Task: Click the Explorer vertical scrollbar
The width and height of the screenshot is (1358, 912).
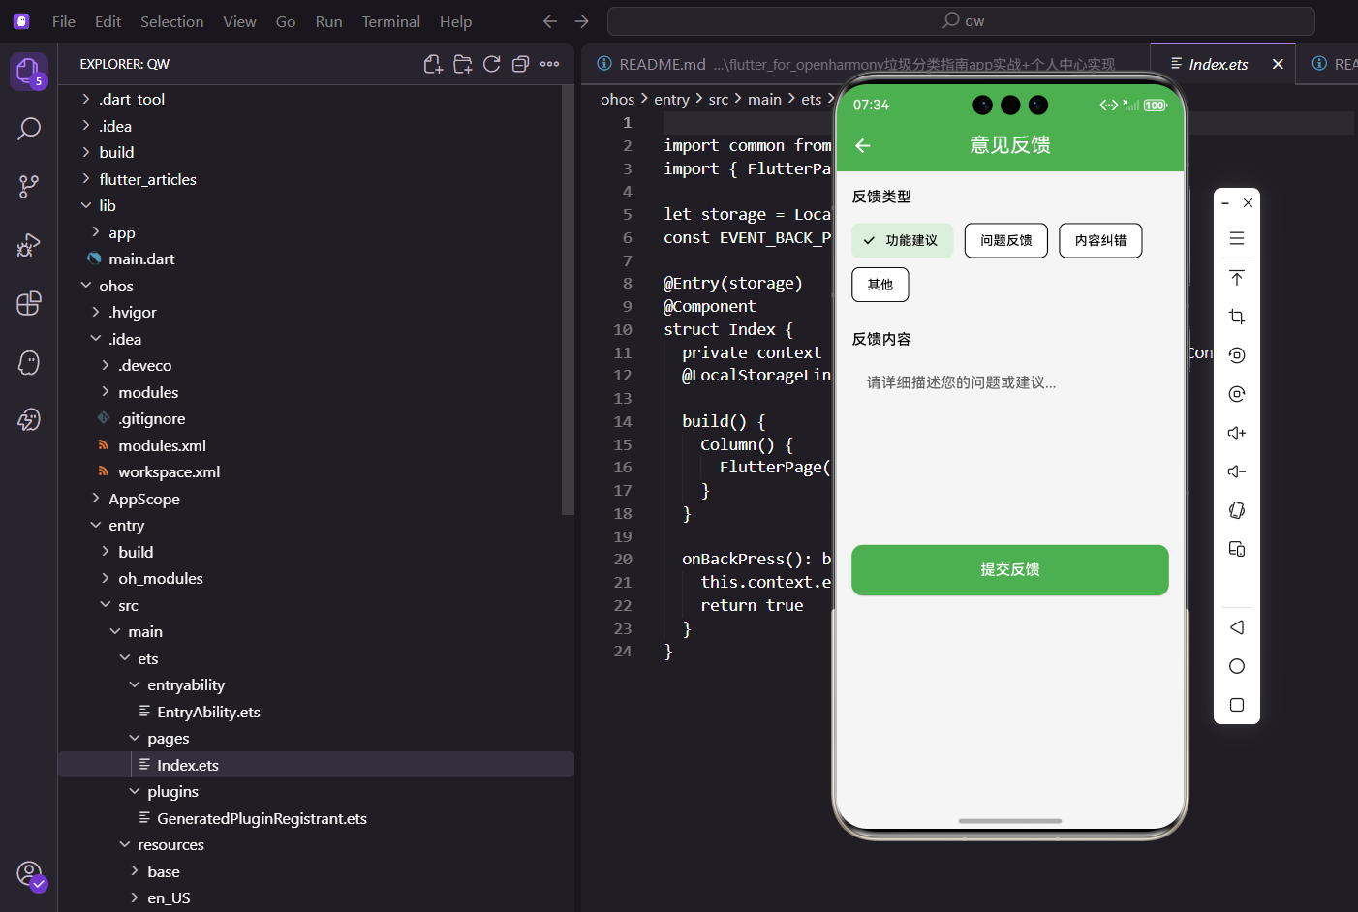Action: [x=568, y=300]
